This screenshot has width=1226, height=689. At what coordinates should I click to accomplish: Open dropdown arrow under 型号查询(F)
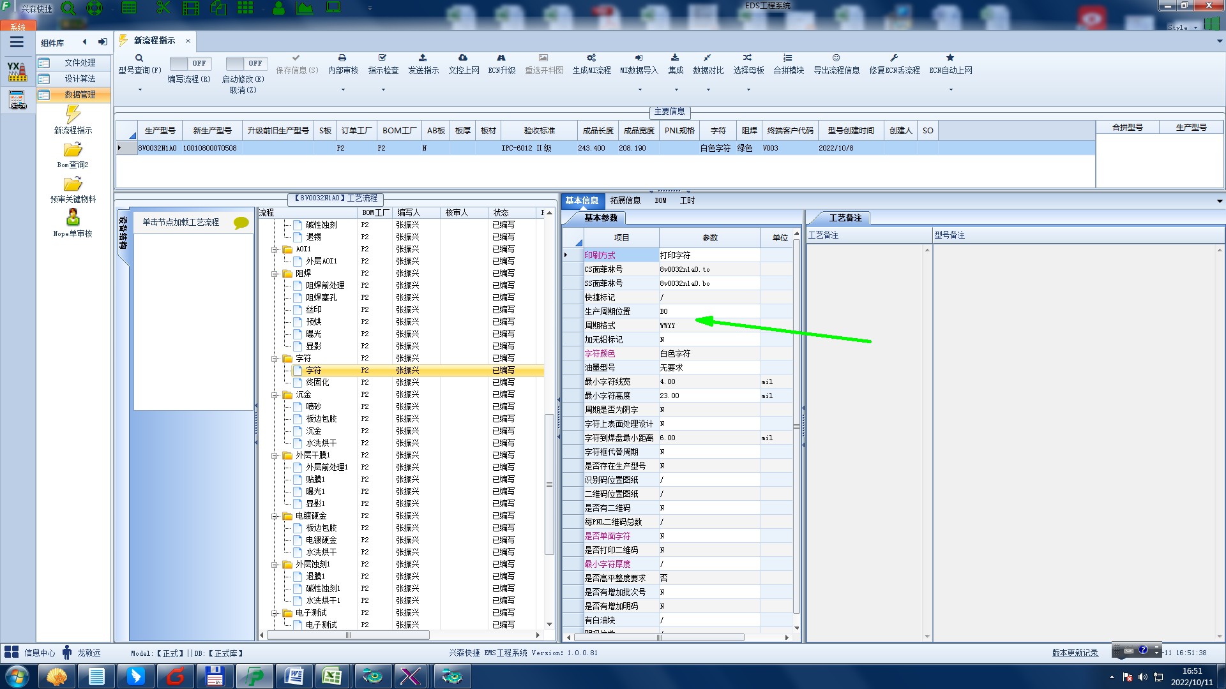click(139, 90)
